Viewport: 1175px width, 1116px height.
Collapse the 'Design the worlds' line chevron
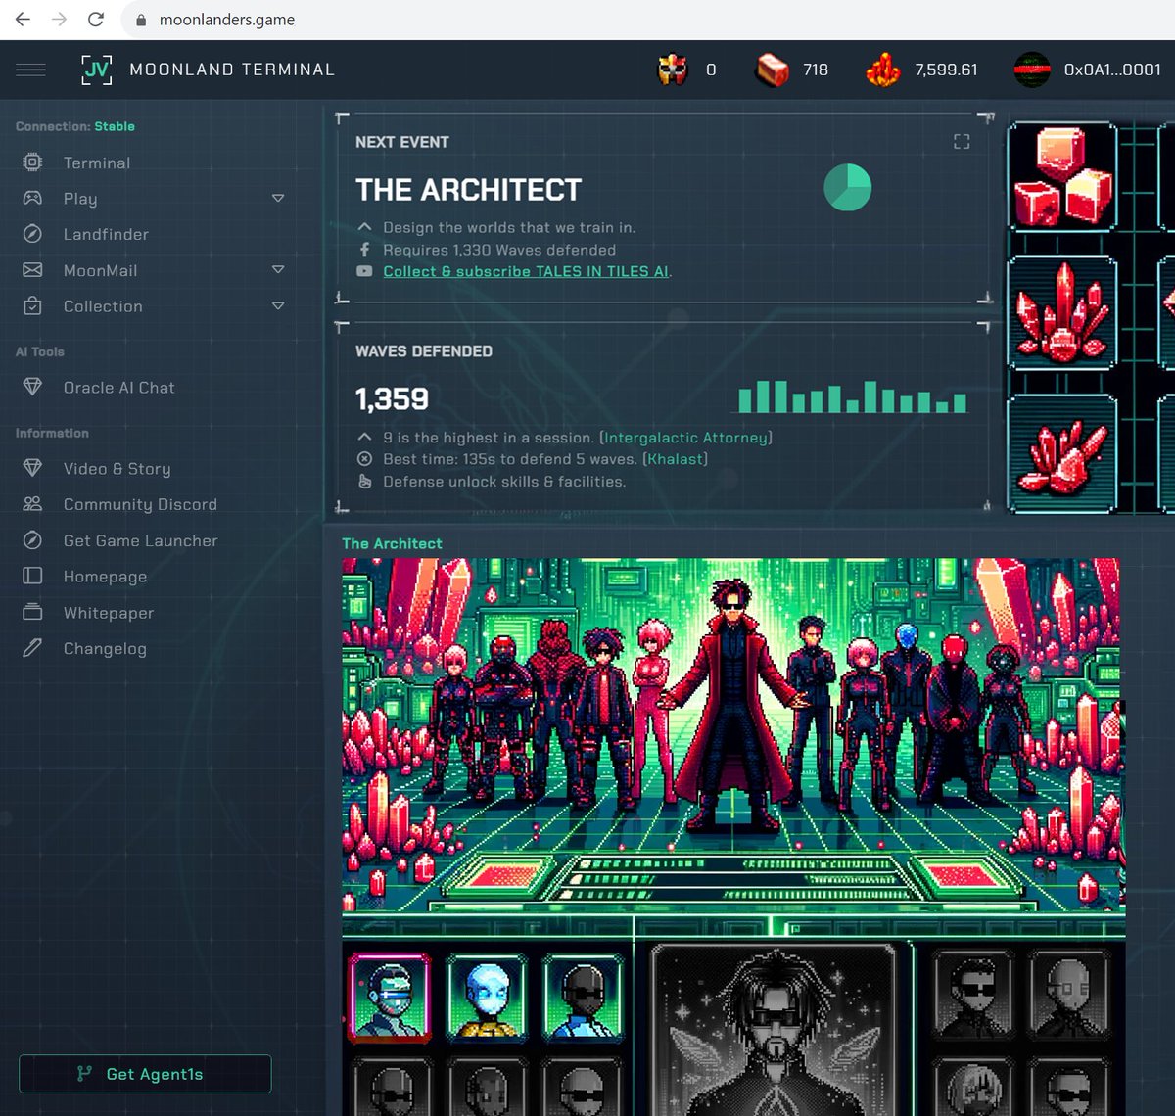click(364, 227)
